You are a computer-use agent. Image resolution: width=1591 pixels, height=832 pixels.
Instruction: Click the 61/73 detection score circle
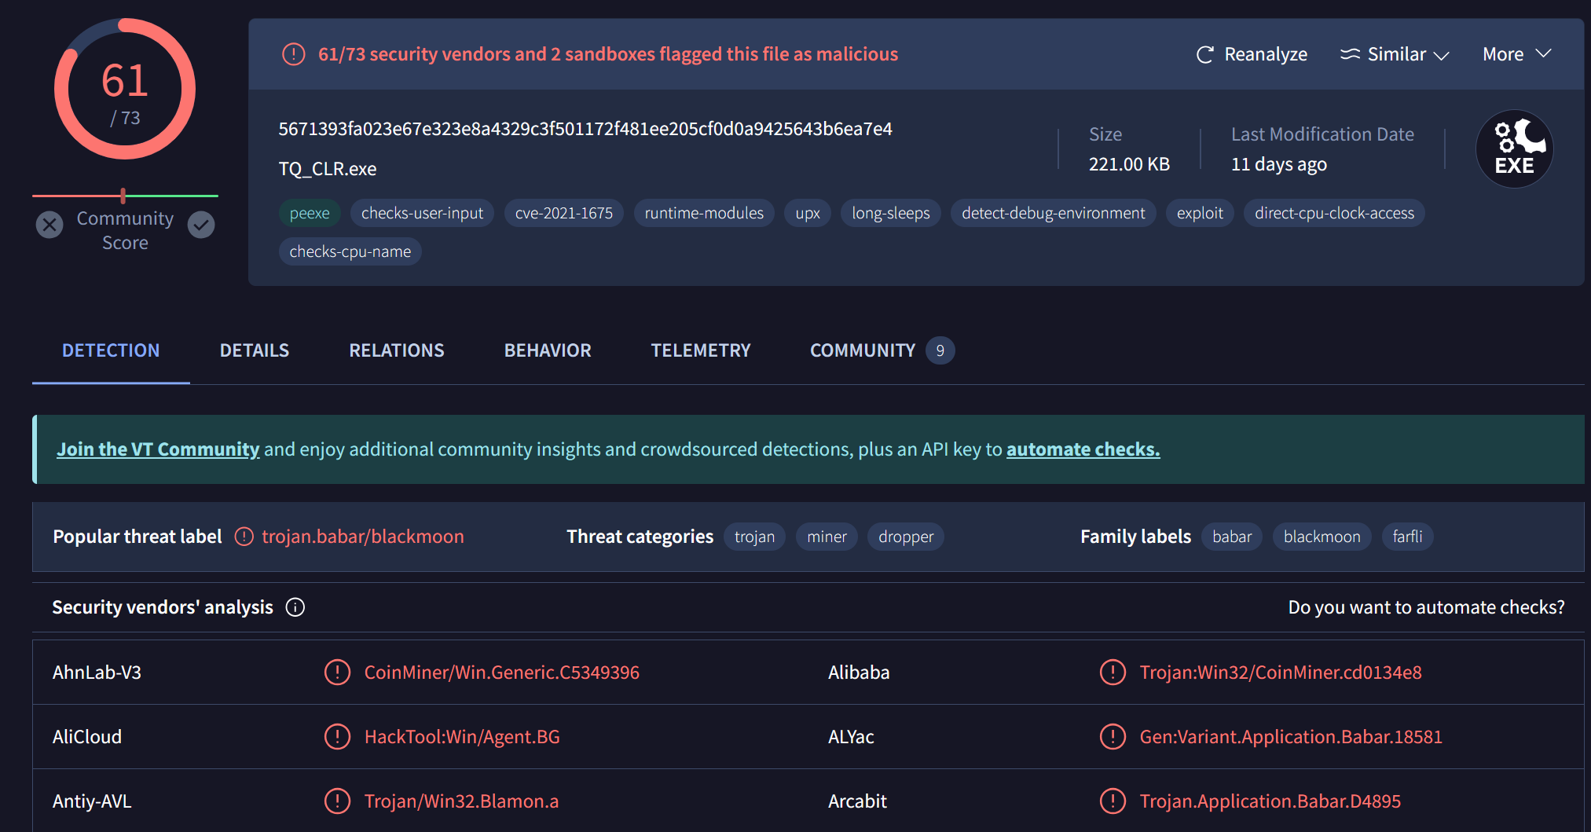pyautogui.click(x=125, y=89)
